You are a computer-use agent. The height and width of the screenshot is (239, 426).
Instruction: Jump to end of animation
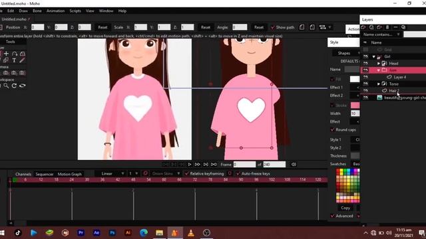tap(206, 164)
